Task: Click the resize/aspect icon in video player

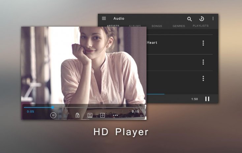Action: (103, 115)
